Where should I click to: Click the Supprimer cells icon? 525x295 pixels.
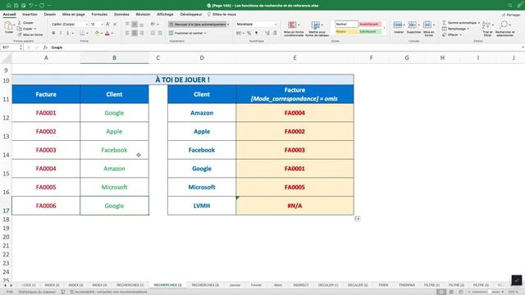[413, 25]
